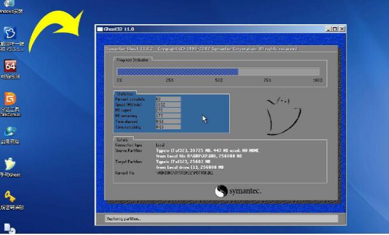Click the Time elapsed label

[x=127, y=122]
